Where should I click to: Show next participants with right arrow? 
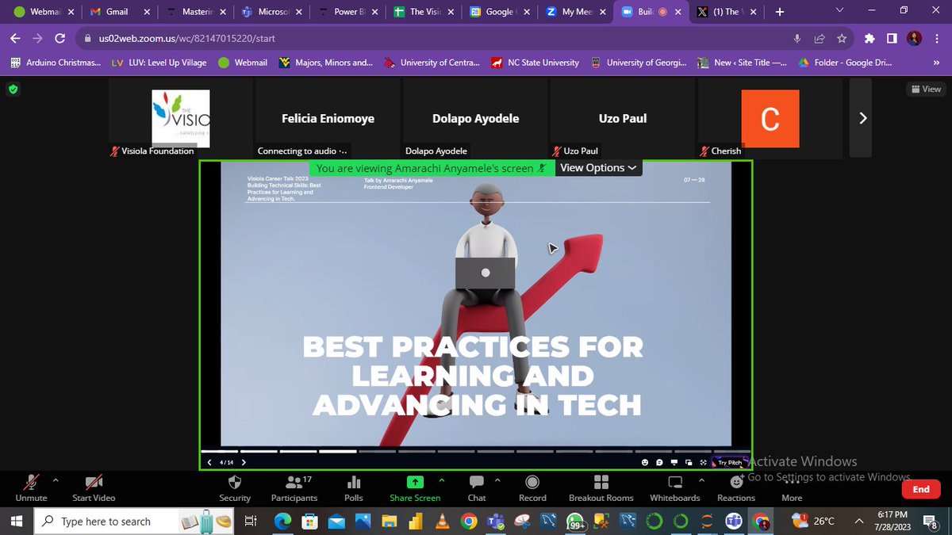coord(863,118)
